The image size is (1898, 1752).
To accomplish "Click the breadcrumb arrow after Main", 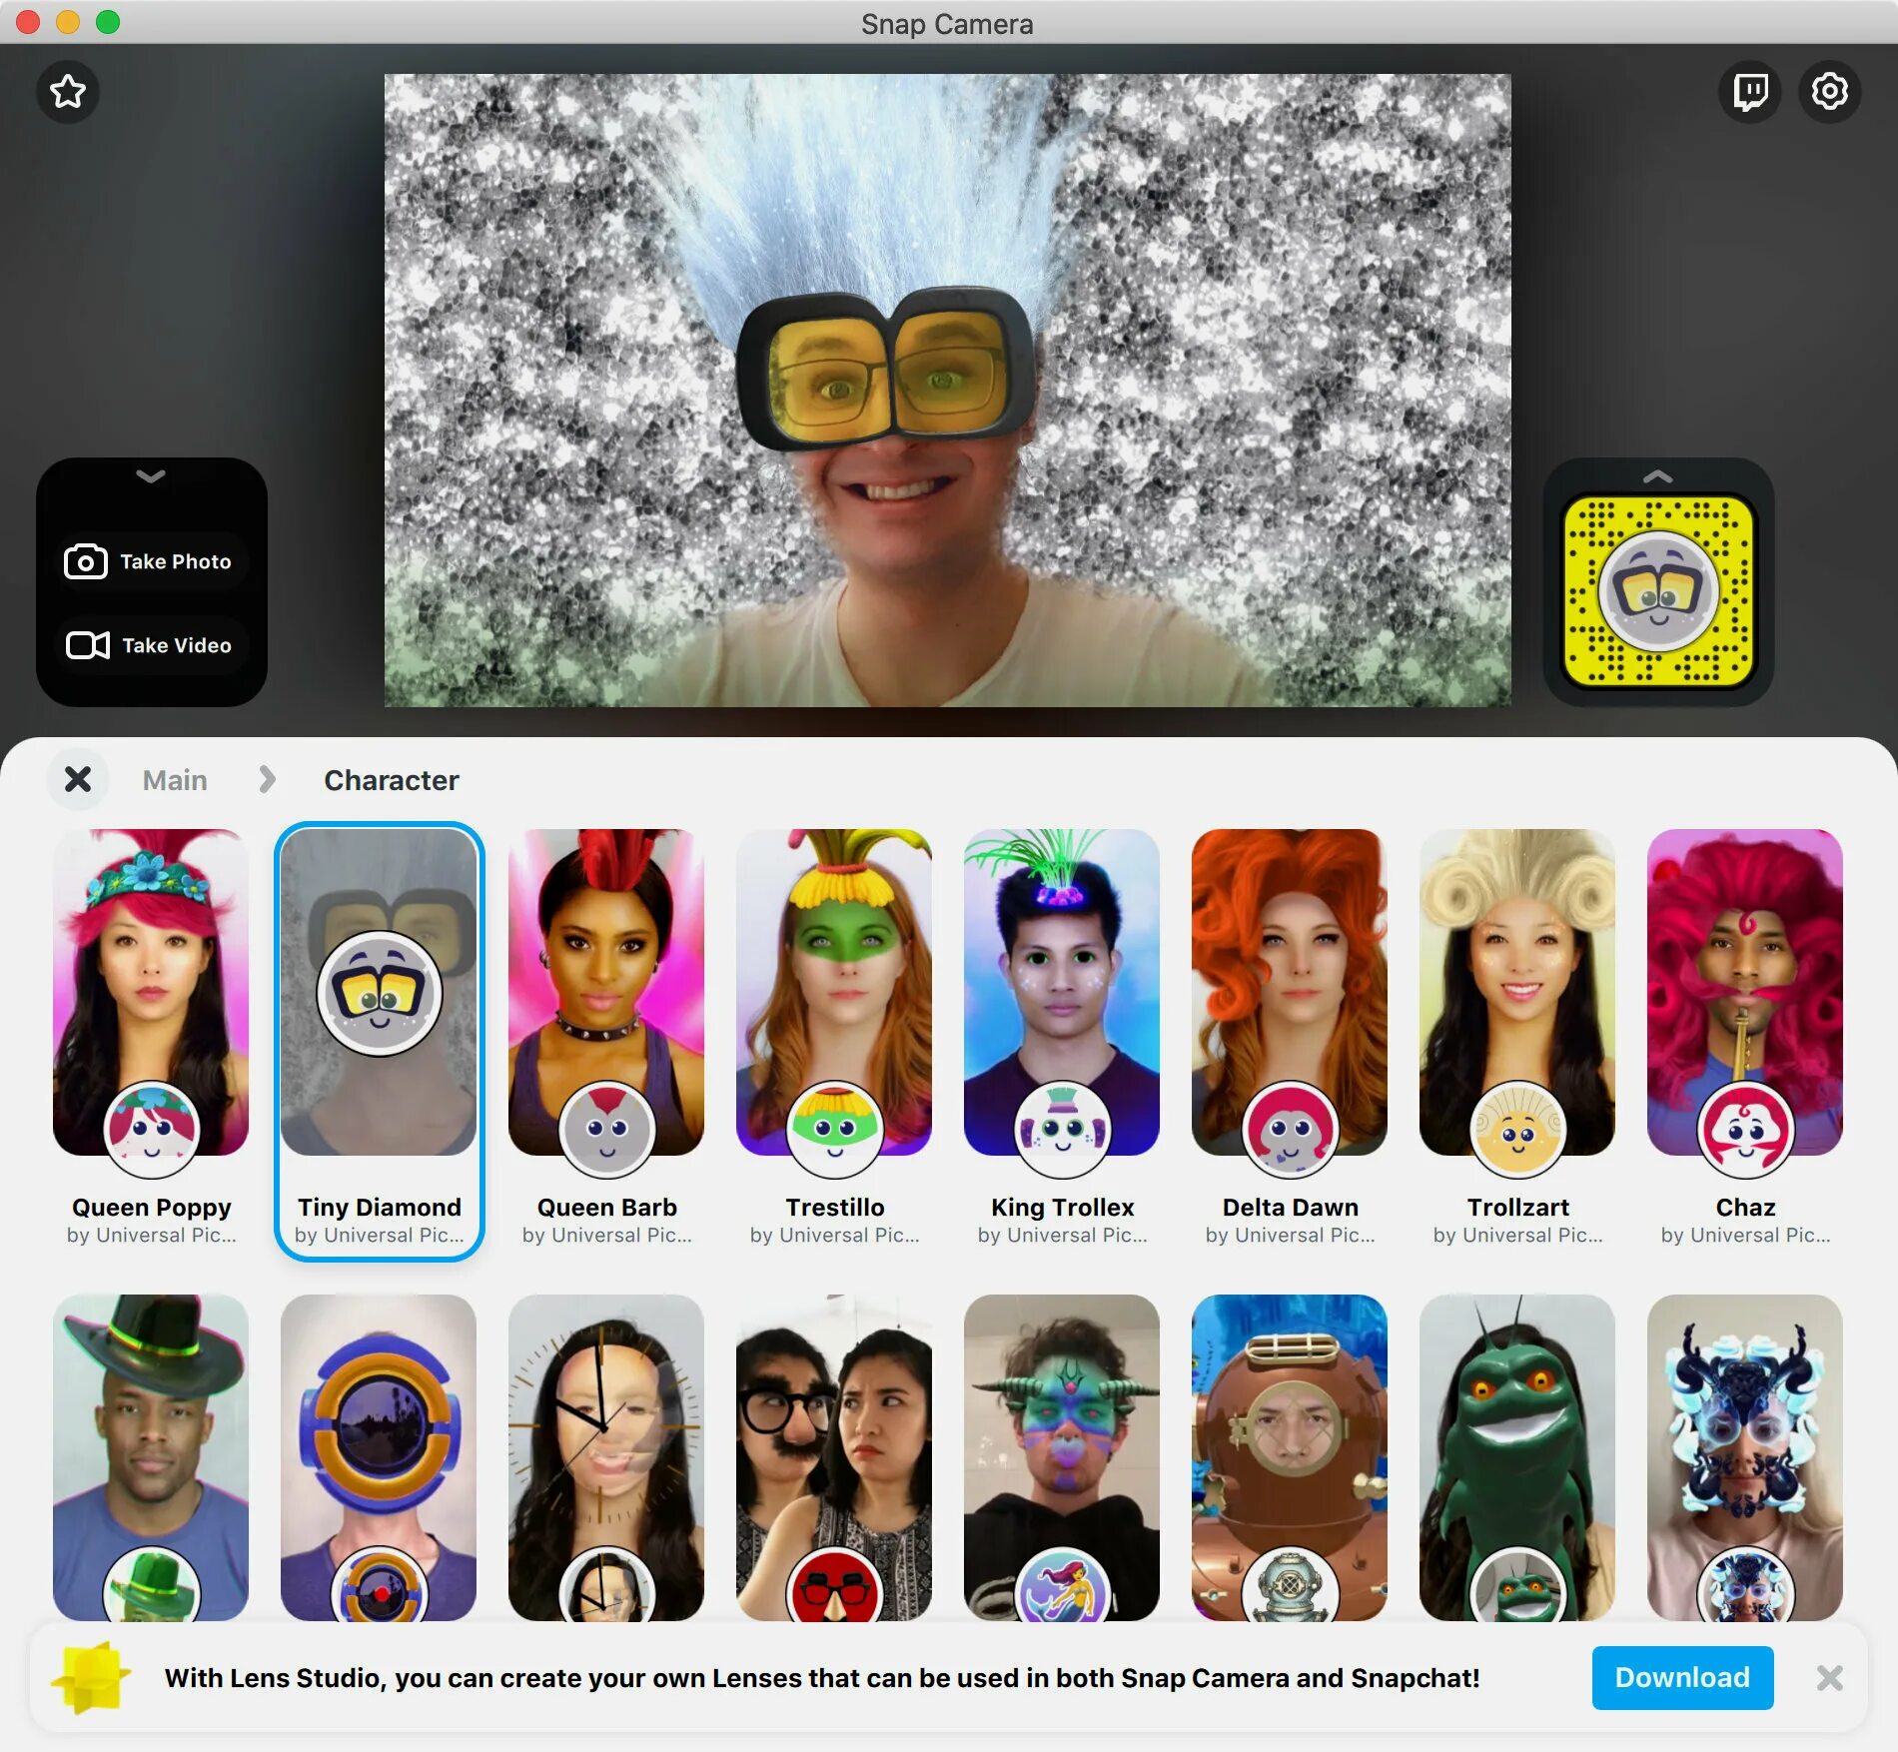I will (267, 779).
